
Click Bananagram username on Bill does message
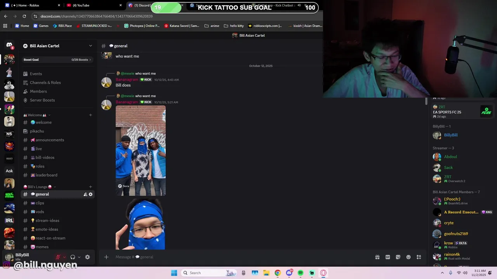tap(127, 79)
